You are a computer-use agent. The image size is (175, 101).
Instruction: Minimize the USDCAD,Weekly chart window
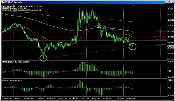coord(166,2)
